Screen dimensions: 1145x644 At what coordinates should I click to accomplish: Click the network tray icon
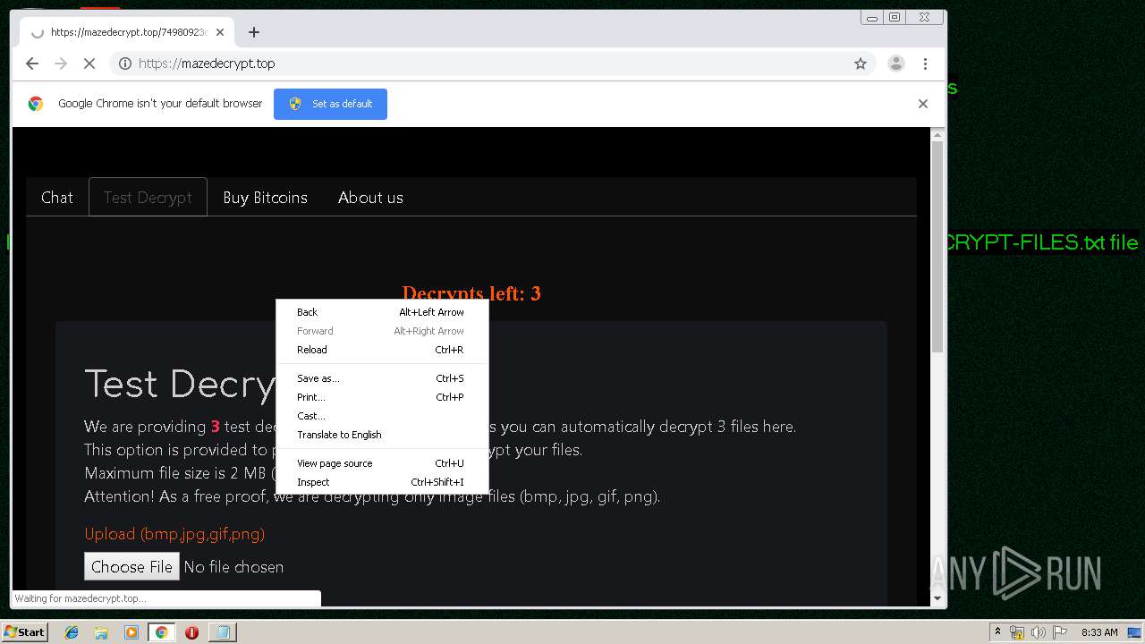tap(1017, 632)
